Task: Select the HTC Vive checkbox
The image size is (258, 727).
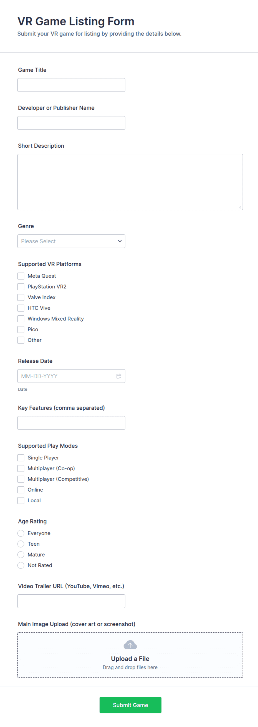Action: click(x=21, y=308)
